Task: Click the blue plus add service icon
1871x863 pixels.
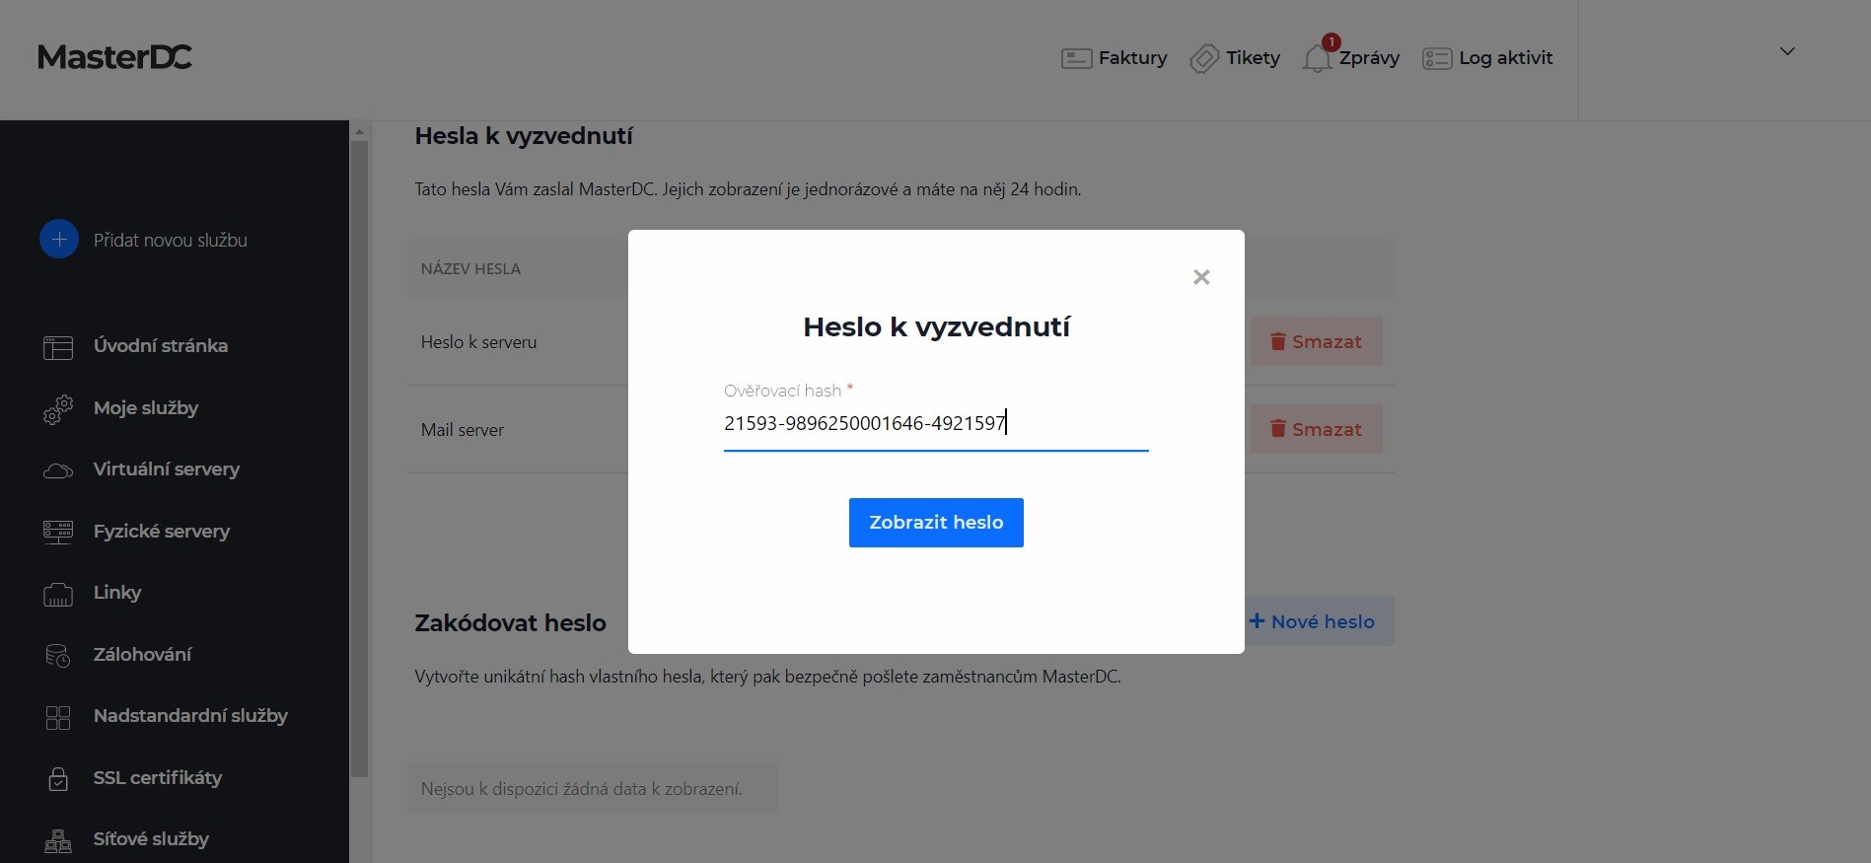Action: pyautogui.click(x=59, y=240)
